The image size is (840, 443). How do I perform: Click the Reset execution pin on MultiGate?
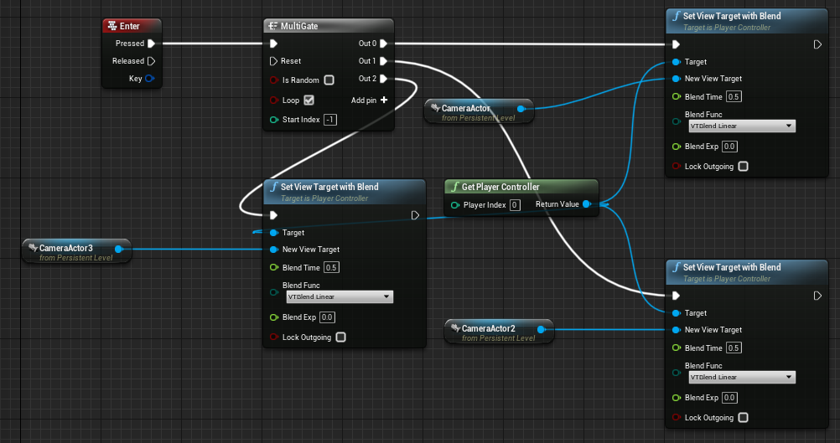click(273, 61)
